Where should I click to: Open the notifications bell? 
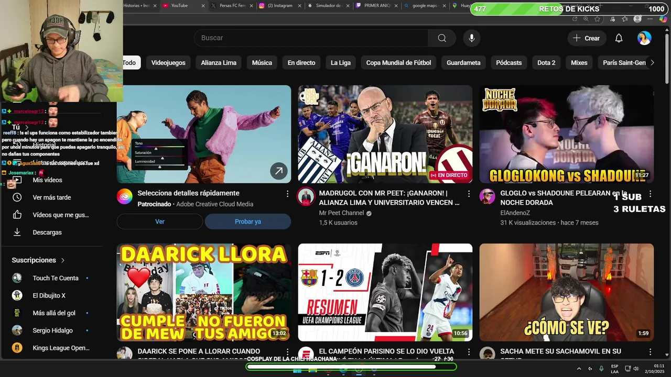click(619, 38)
